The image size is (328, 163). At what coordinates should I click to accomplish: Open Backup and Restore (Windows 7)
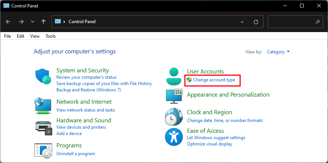click(x=89, y=90)
